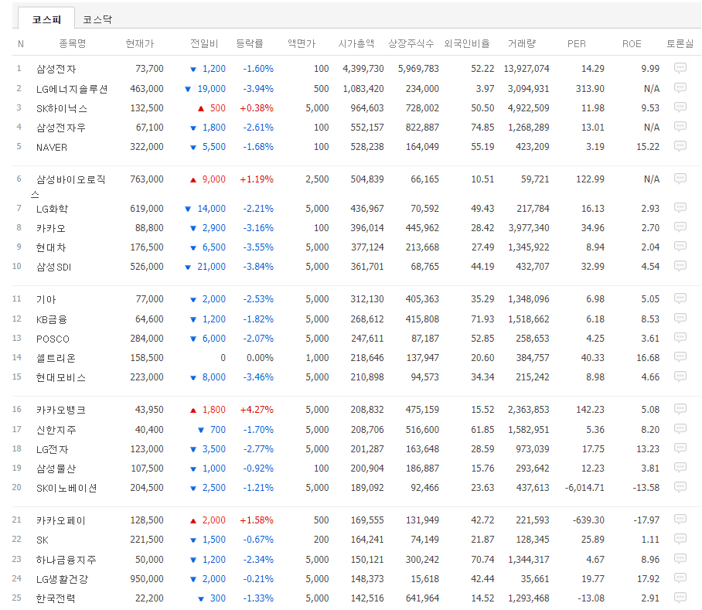
Task: Select the 73,700 current price cell
Action: point(149,69)
